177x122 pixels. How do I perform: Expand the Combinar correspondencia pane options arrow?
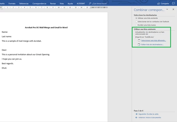[x=167, y=10]
